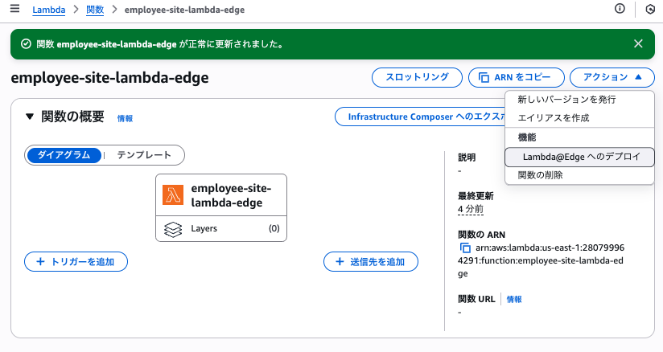Go to Lambda breadcrumb link
Viewport: 663px width, 352px height.
click(x=48, y=10)
